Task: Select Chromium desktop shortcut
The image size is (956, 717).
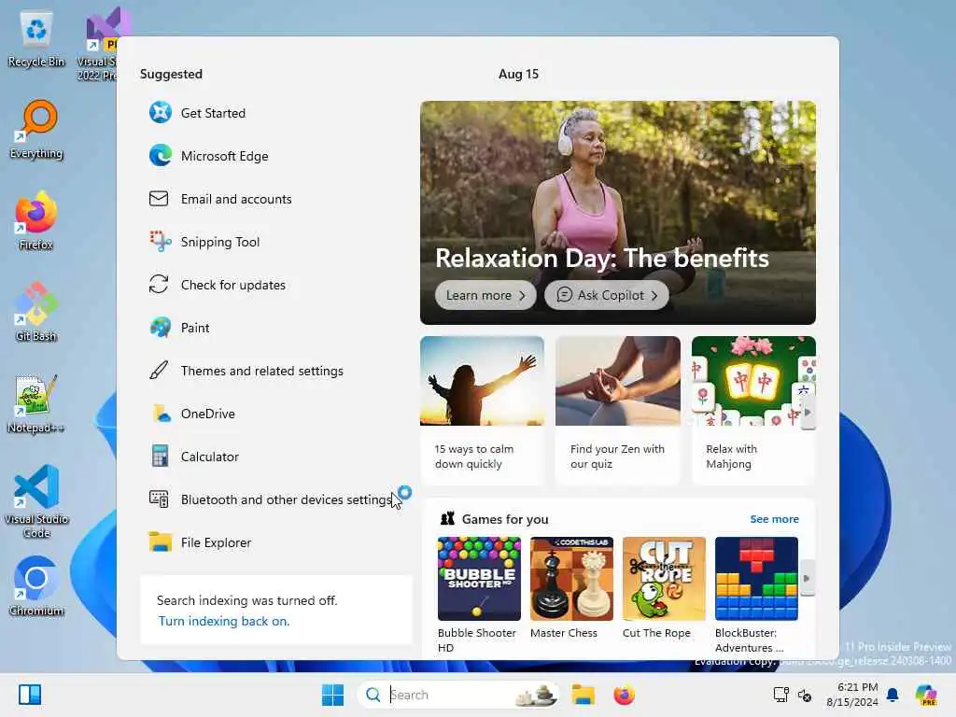Action: tap(36, 586)
